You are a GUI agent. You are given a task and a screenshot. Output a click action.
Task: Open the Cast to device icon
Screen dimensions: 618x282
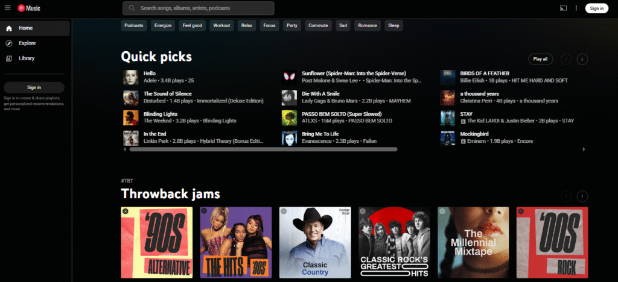(563, 8)
